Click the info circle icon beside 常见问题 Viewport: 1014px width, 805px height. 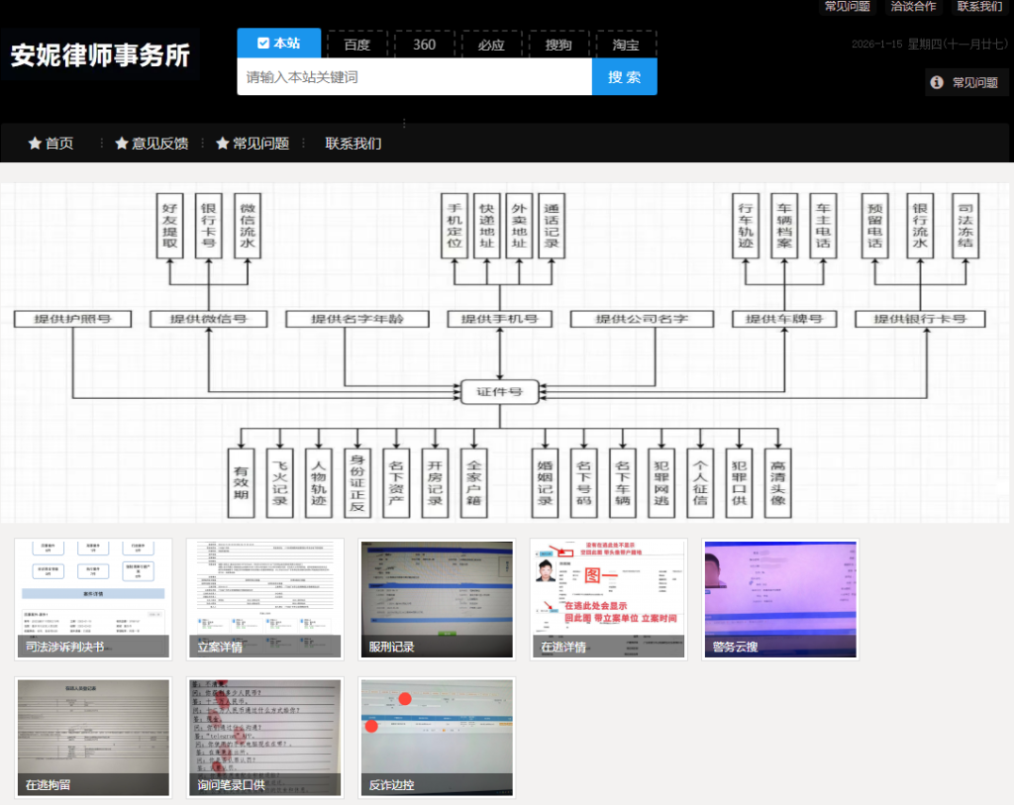pos(937,83)
